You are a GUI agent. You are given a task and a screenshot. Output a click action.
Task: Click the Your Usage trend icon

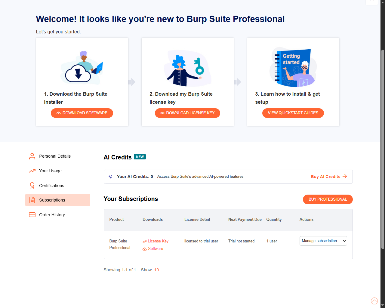tap(32, 171)
